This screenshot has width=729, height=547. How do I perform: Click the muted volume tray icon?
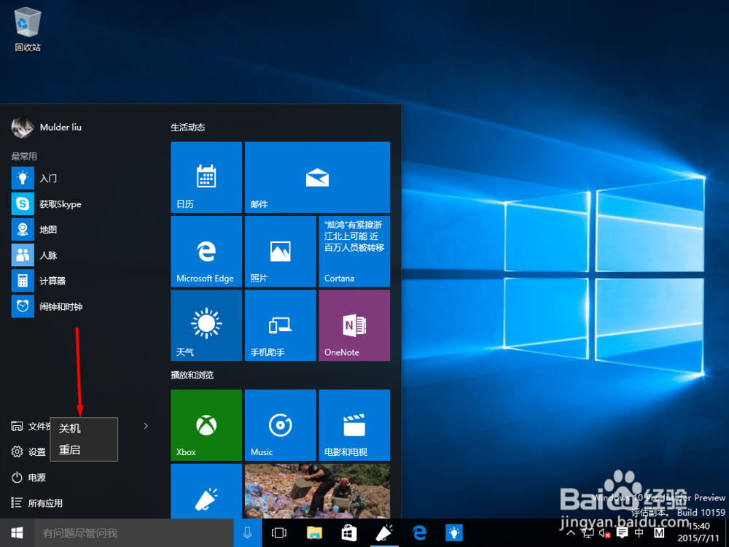pos(604,533)
